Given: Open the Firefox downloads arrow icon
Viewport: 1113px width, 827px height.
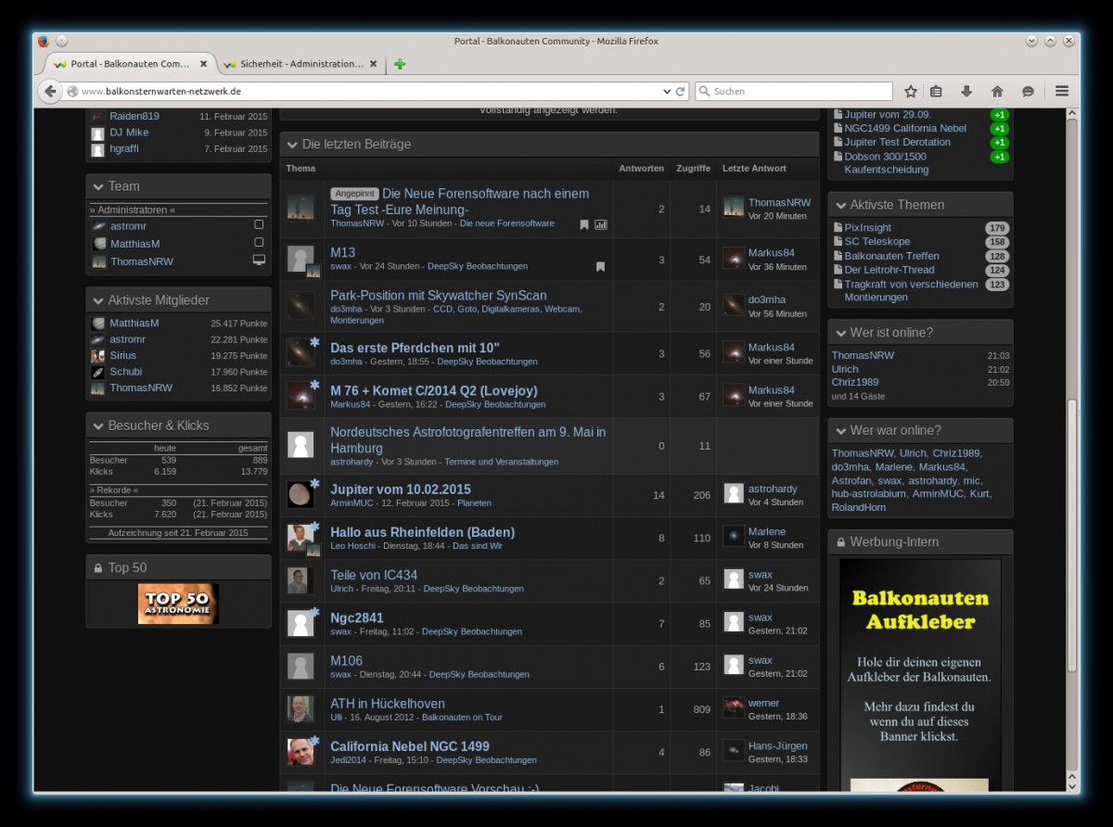Looking at the screenshot, I should [x=966, y=92].
